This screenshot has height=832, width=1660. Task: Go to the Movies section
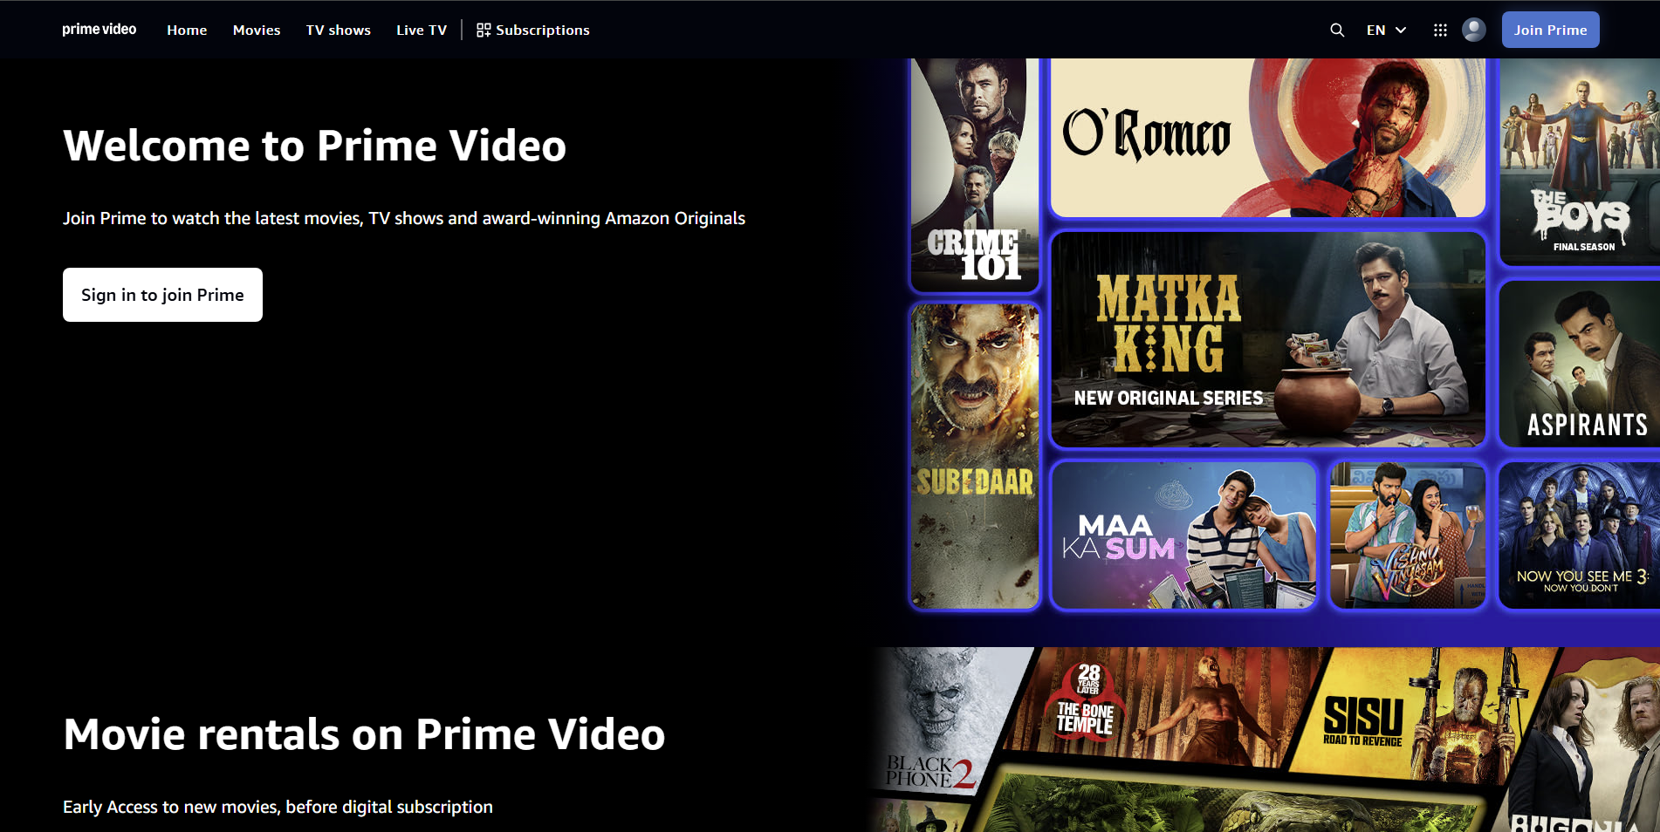(x=257, y=30)
